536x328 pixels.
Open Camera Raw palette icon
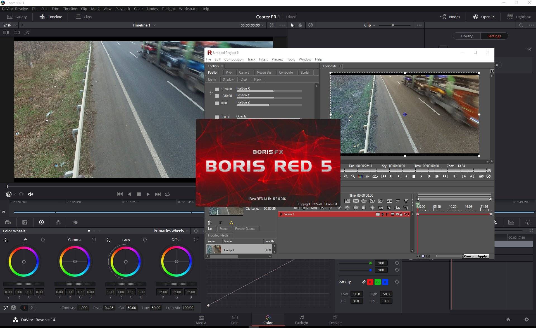[x=8, y=222]
